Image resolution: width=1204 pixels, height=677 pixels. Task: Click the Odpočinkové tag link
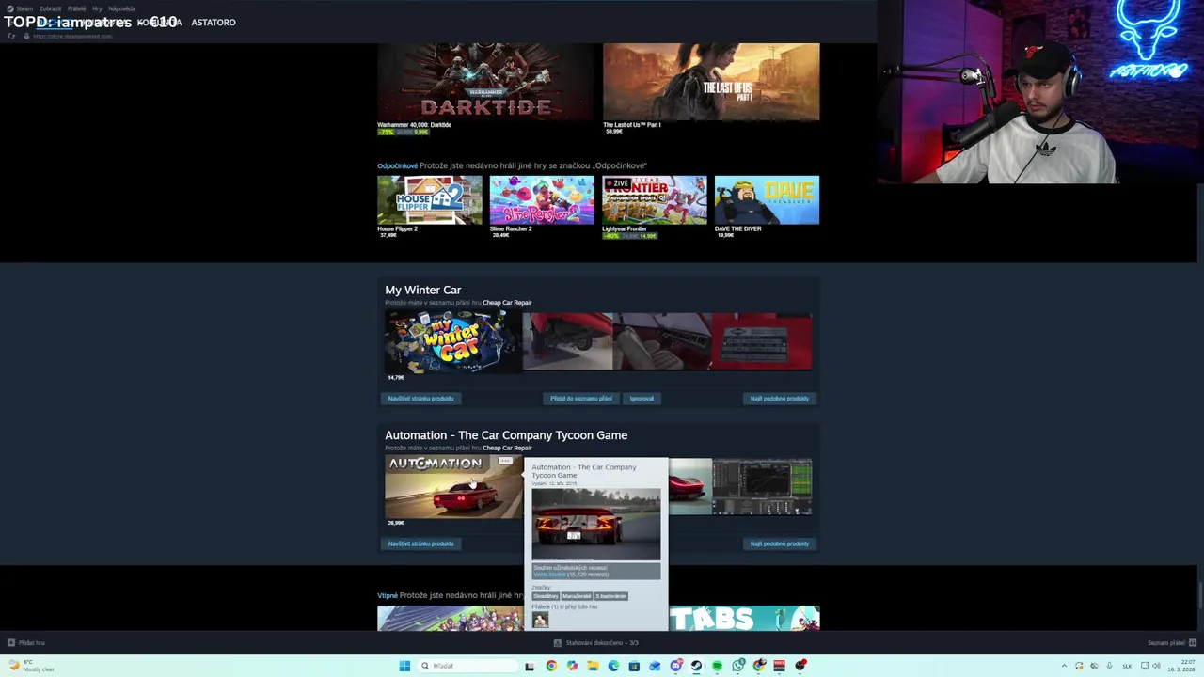[397, 165]
